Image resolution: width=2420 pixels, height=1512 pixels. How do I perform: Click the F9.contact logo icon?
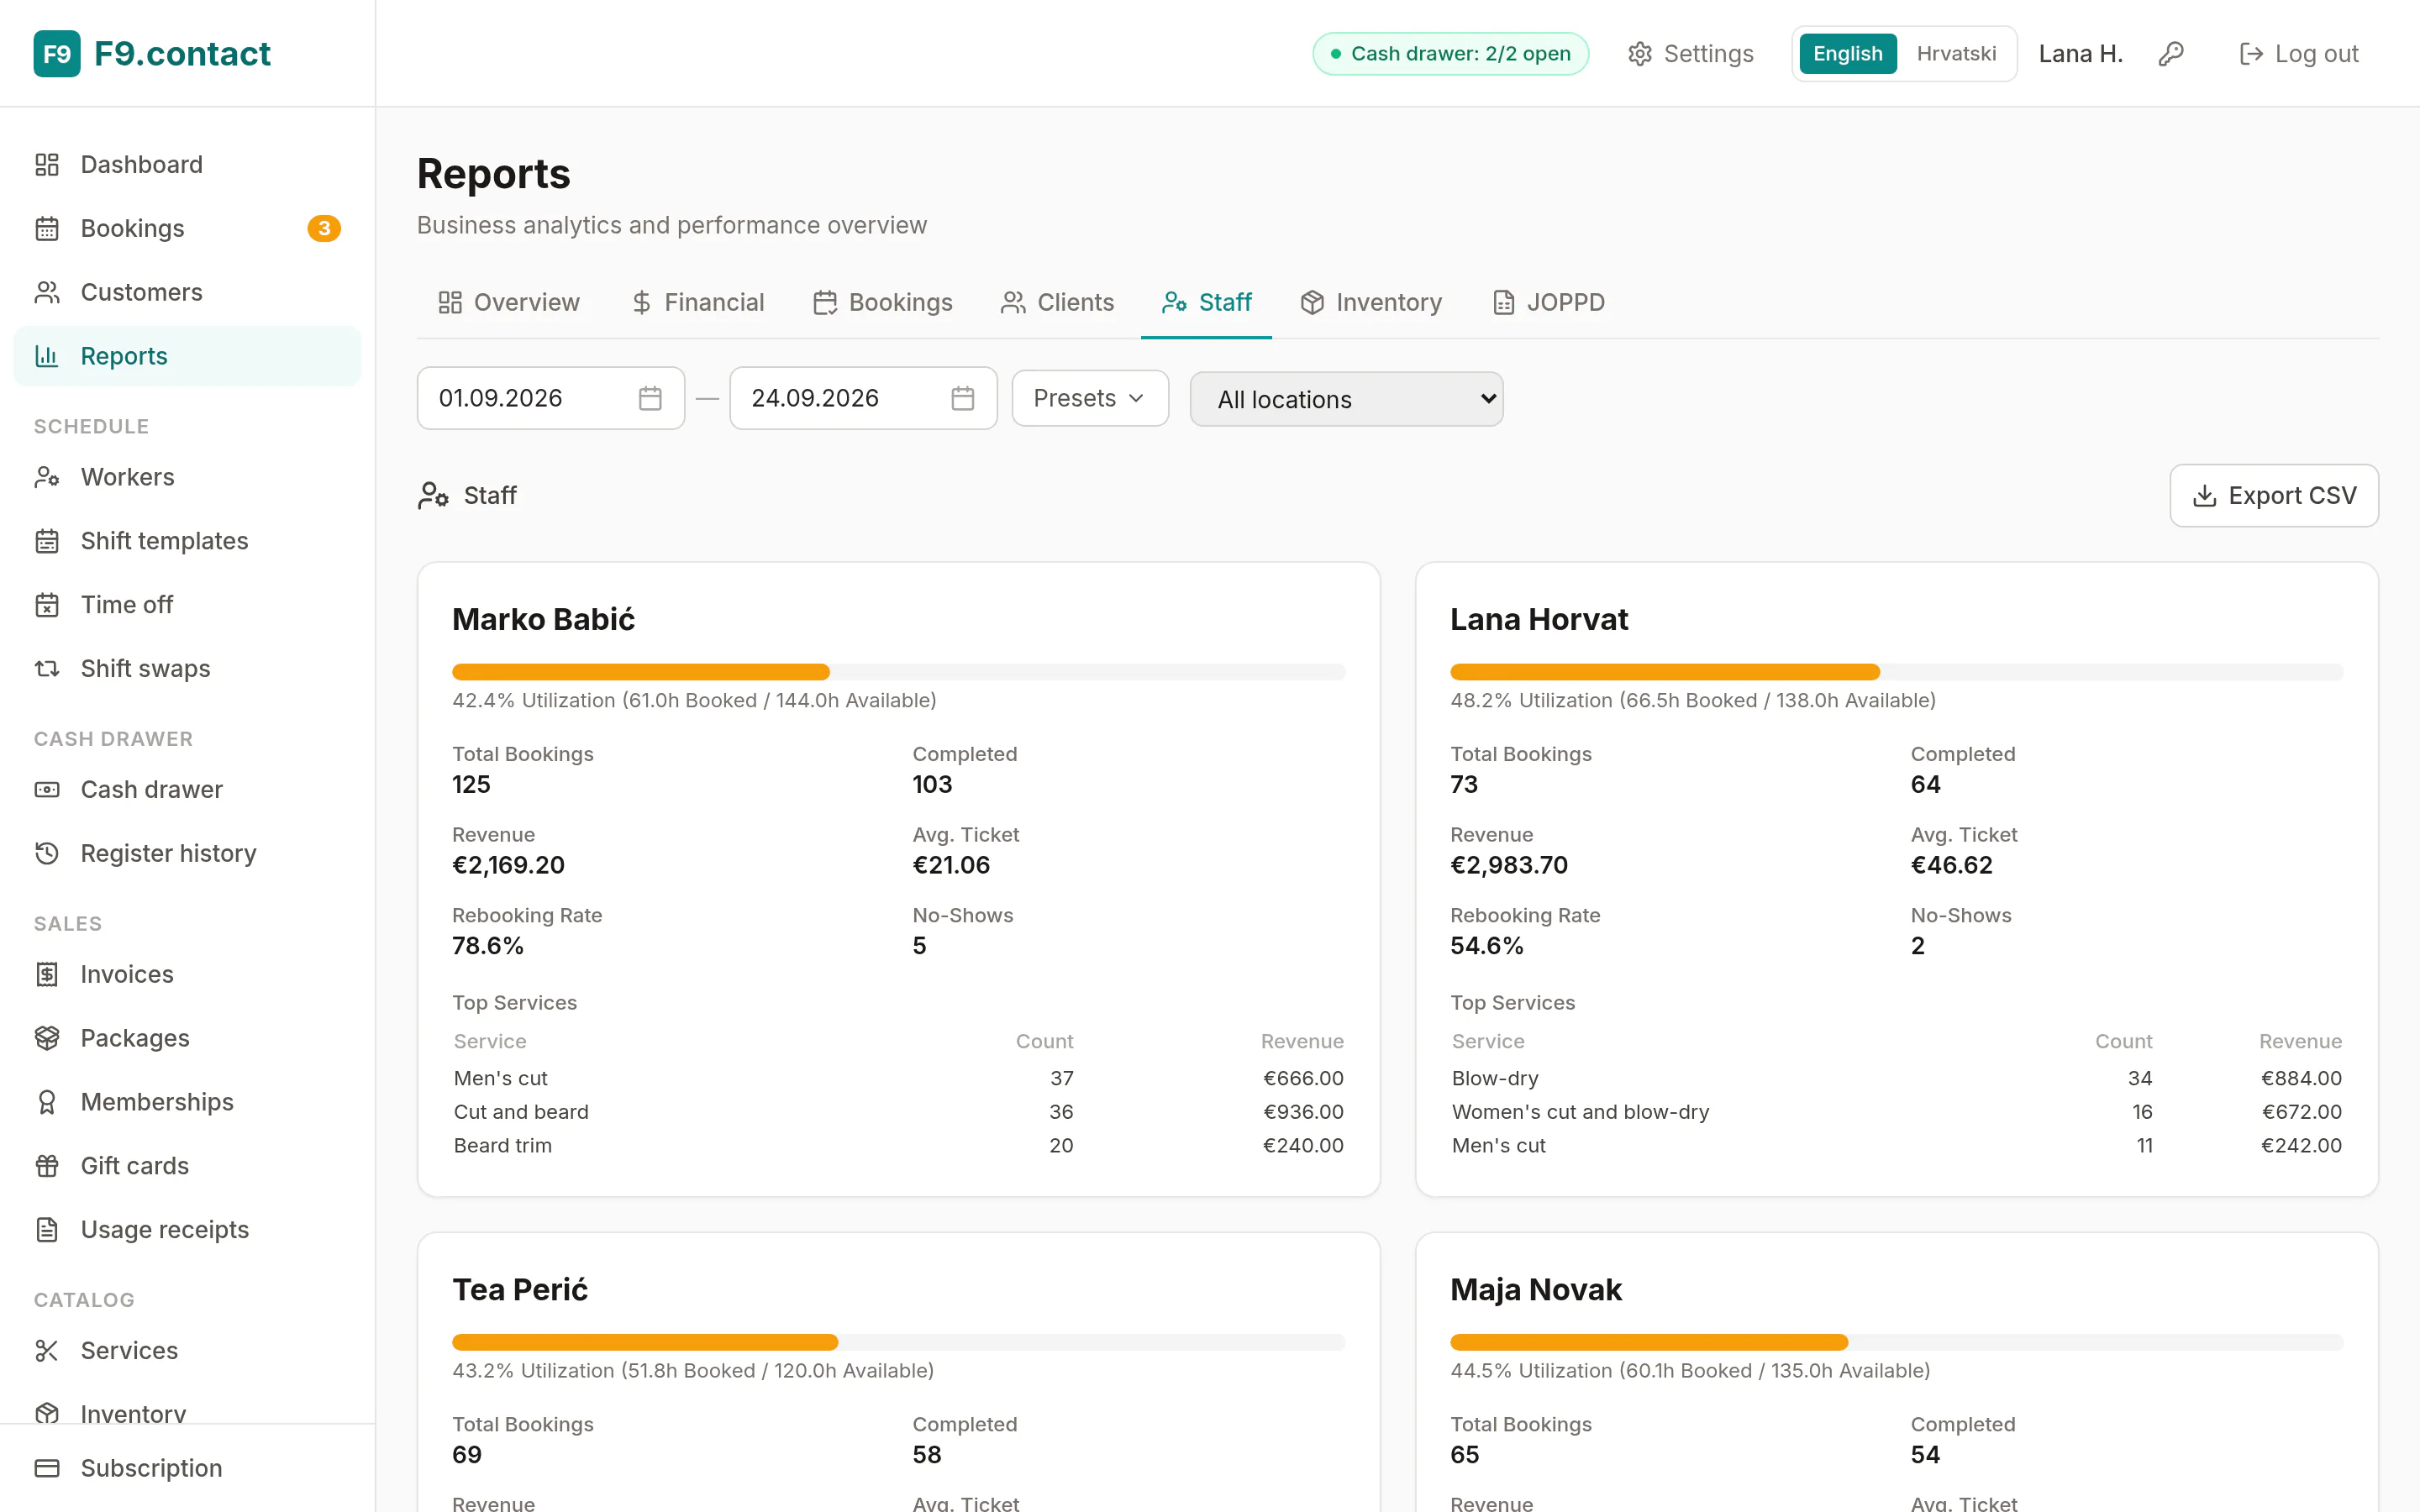click(57, 53)
